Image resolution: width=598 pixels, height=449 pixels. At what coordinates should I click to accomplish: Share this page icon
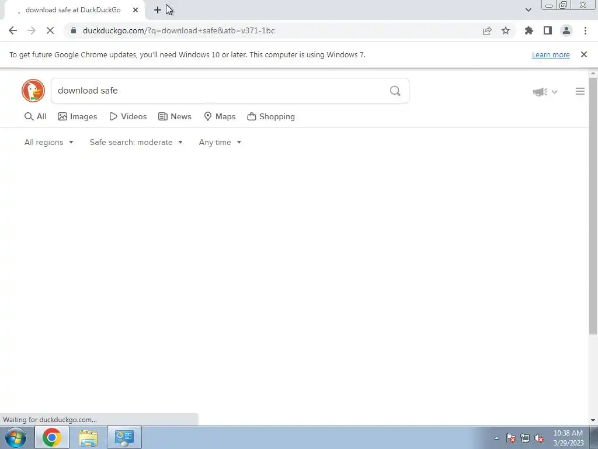coord(487,30)
